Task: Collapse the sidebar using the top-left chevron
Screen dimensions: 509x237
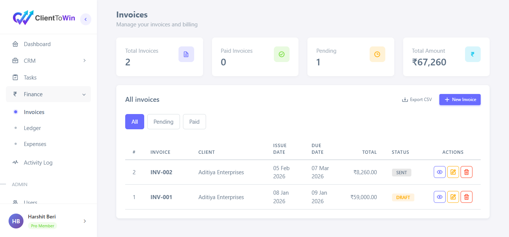Action: pos(85,19)
